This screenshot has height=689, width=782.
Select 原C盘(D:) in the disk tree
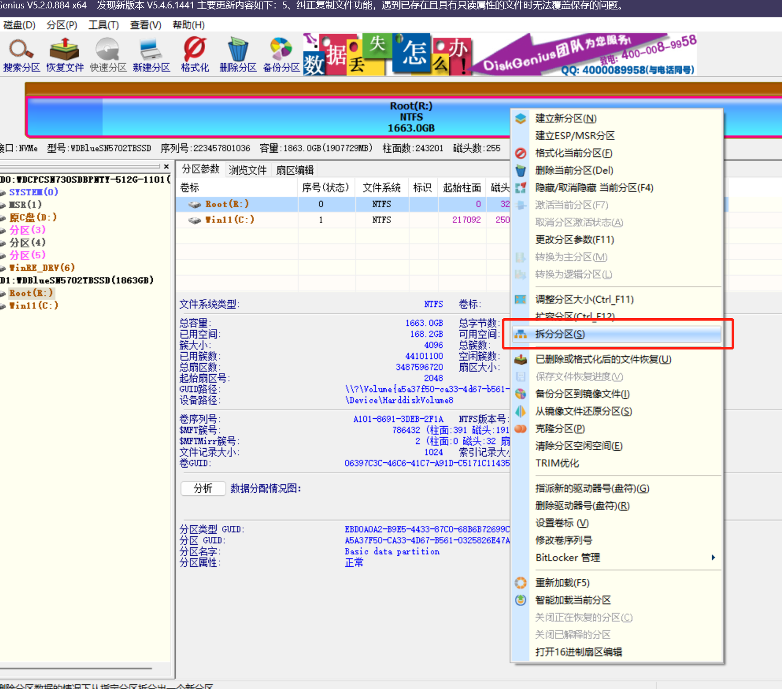coord(33,217)
